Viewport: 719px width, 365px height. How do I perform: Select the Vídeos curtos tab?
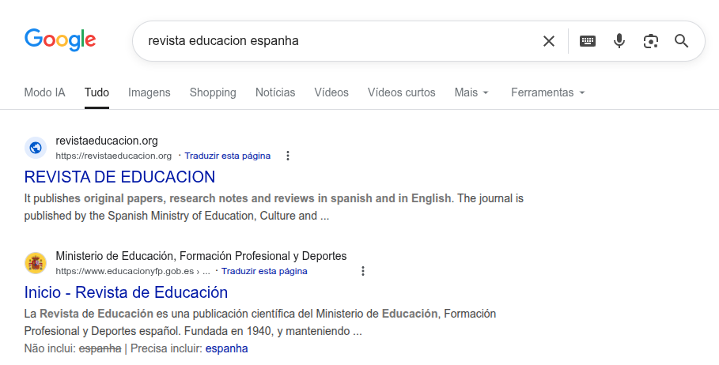coord(401,92)
